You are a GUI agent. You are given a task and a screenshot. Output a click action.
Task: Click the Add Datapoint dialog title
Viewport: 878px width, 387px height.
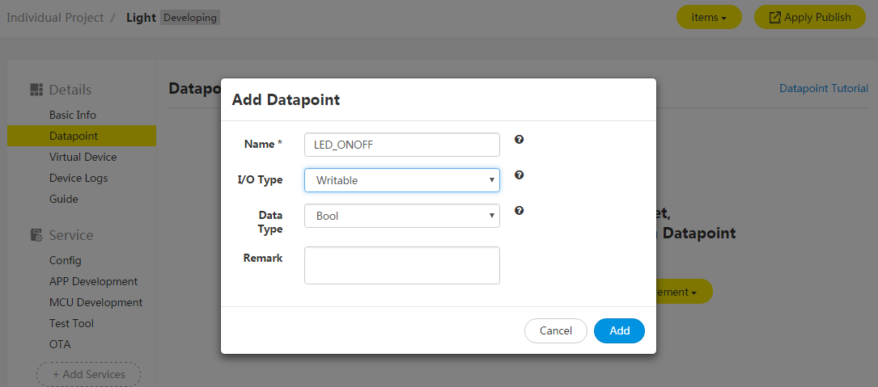(x=286, y=100)
